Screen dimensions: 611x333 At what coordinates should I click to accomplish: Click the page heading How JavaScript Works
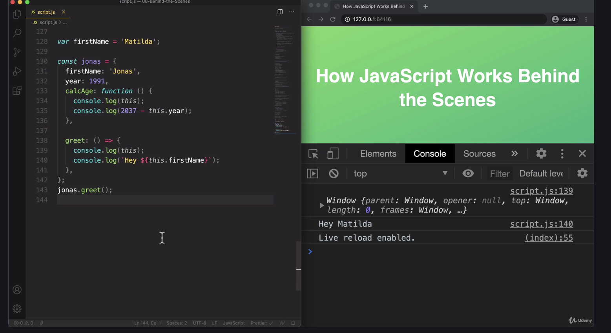pyautogui.click(x=447, y=88)
